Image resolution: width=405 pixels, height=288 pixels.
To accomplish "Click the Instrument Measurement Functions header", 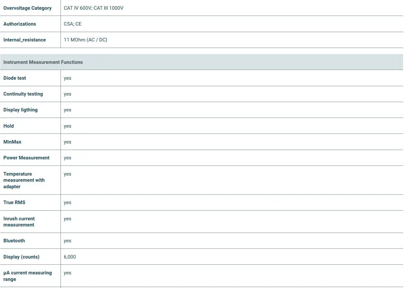I will point(43,62).
